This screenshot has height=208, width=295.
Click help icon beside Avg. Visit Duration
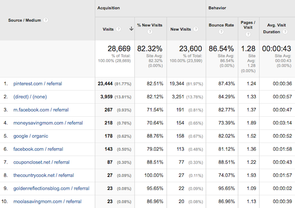click(x=285, y=32)
